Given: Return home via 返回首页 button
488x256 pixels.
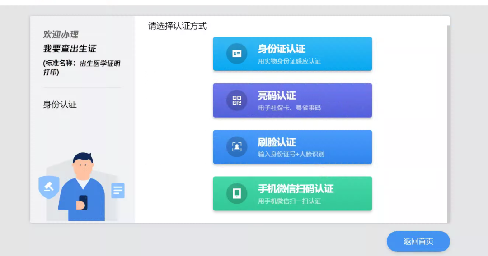Looking at the screenshot, I should click(x=418, y=241).
